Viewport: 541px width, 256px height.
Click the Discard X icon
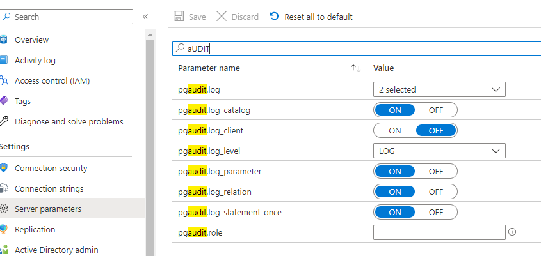click(222, 17)
